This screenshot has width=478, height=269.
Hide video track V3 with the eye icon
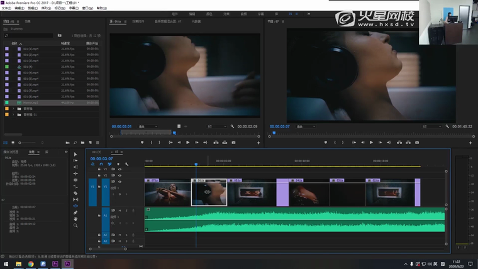[x=119, y=169]
